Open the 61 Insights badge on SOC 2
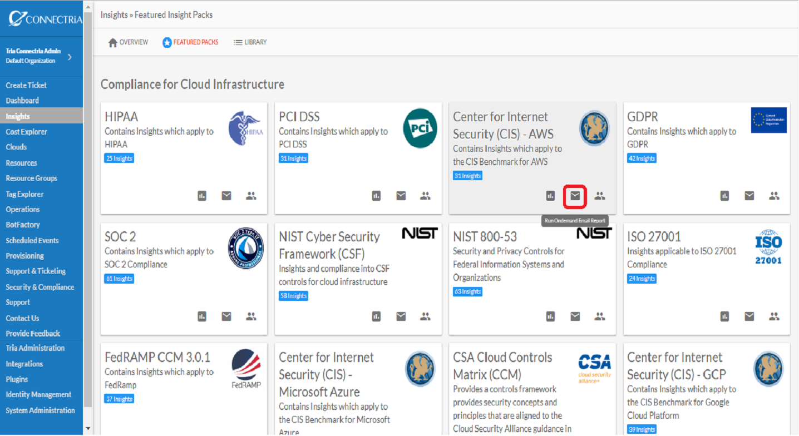This screenshot has height=436, width=799. point(119,279)
